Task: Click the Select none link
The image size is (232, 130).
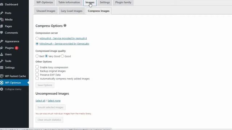Action: pos(54,101)
